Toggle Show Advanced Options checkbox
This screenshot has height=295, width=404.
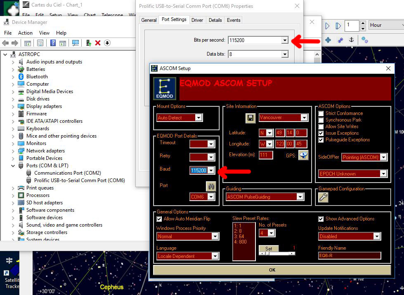pyautogui.click(x=321, y=219)
